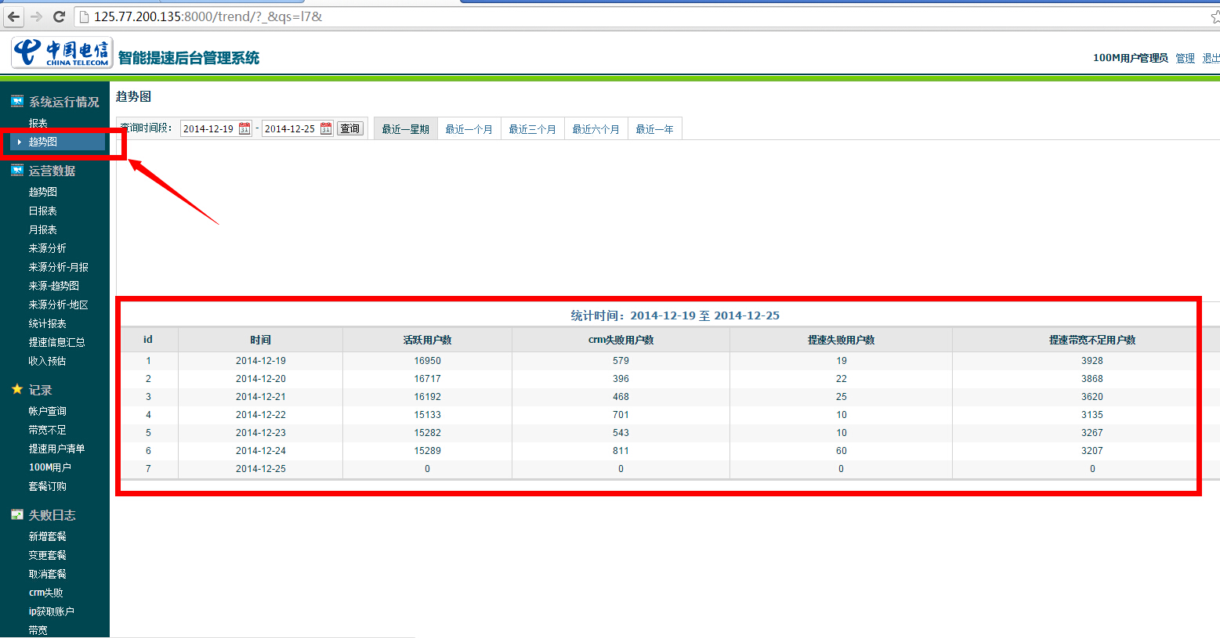Open 报表 under 系统运行情况
1220x638 pixels.
point(38,123)
